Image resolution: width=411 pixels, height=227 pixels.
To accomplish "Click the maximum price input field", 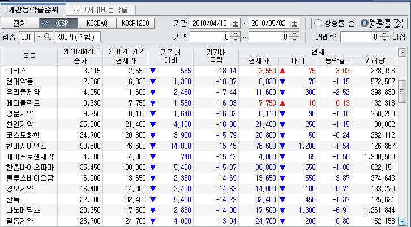I will pyautogui.click(x=269, y=37).
